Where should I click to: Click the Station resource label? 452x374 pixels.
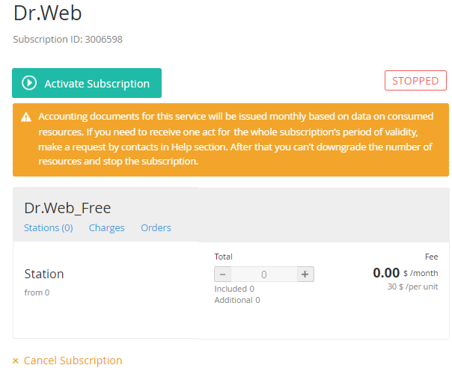pyautogui.click(x=44, y=274)
